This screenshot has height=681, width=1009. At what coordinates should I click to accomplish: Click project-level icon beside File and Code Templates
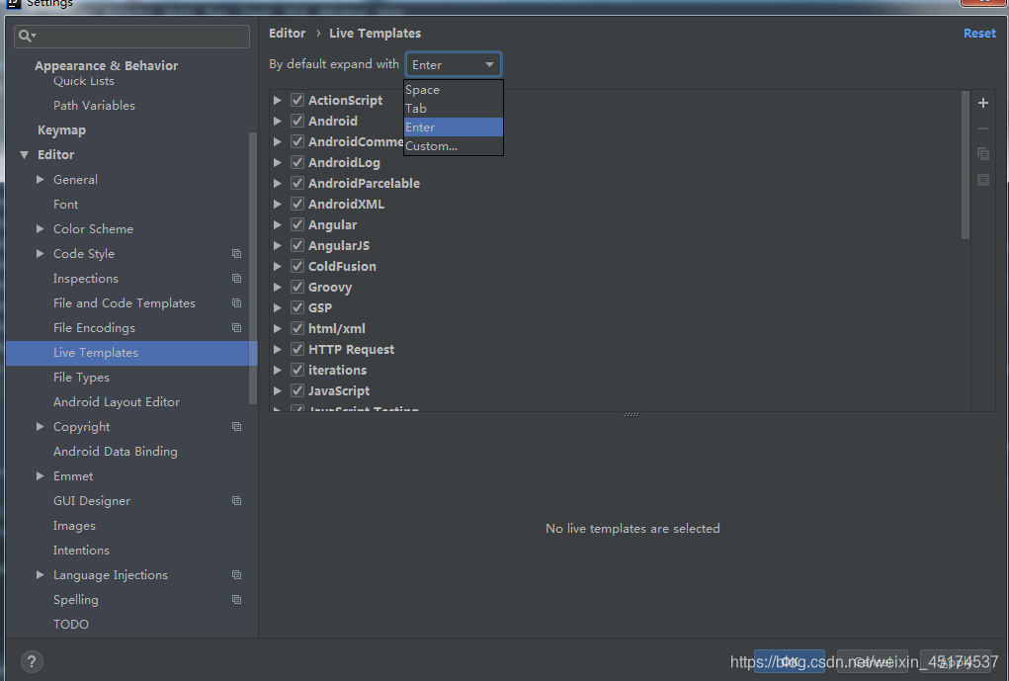tap(237, 303)
